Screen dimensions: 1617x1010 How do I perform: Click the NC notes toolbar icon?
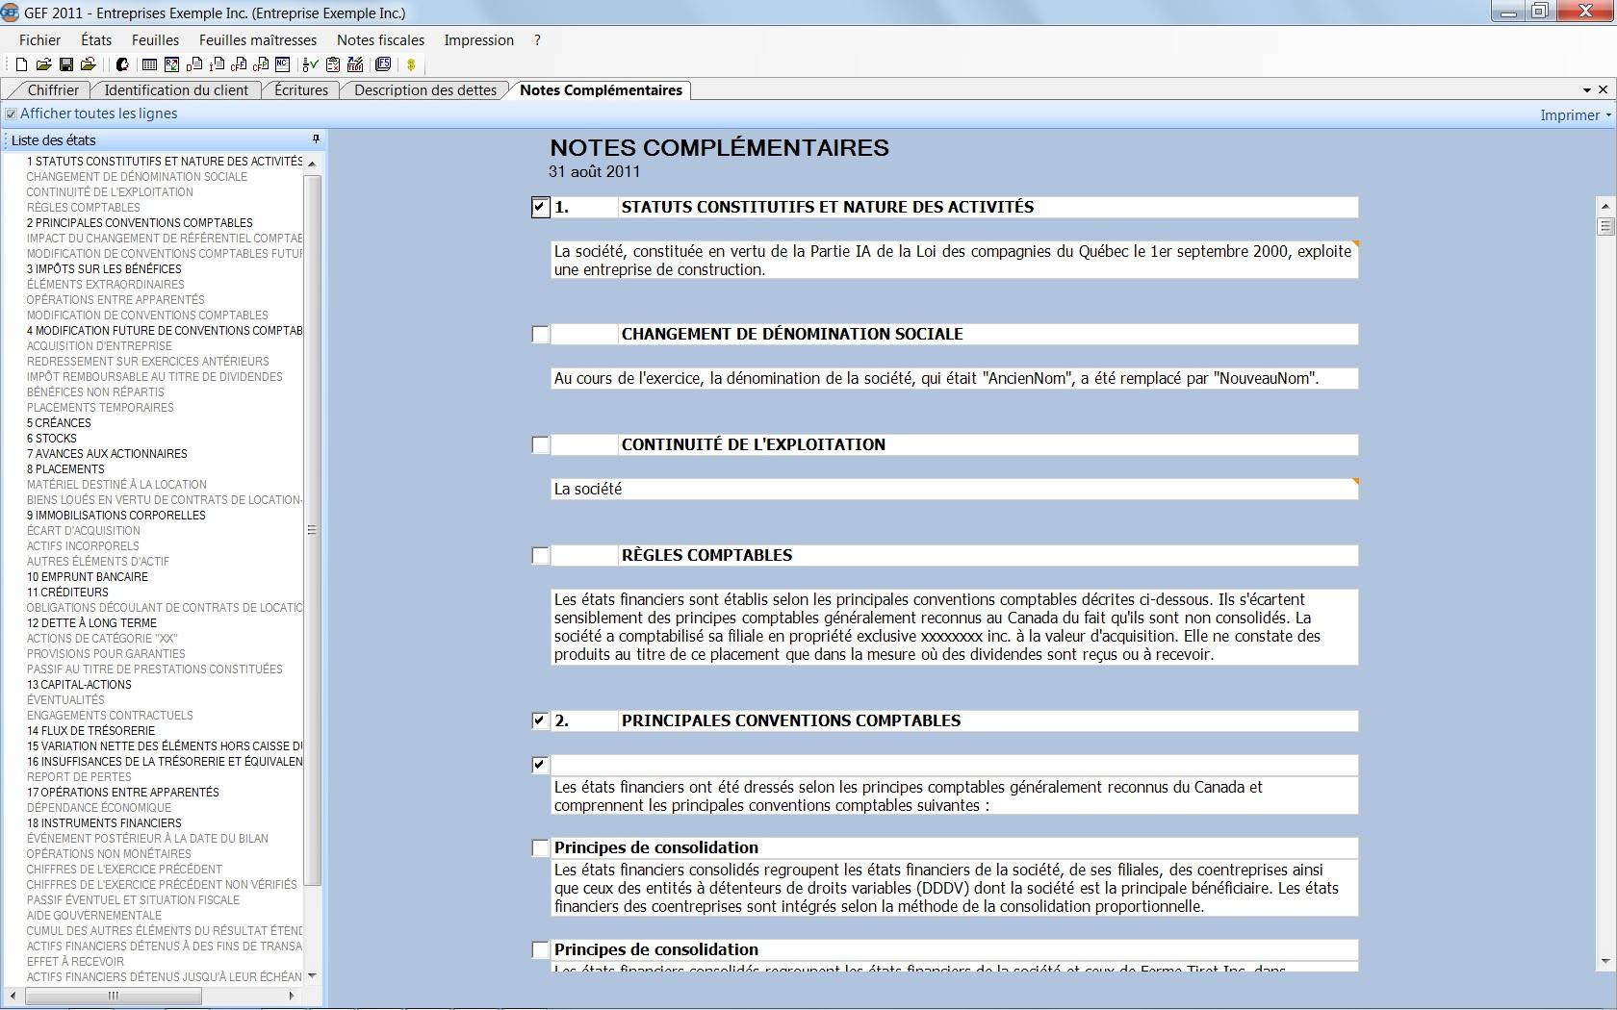[282, 64]
